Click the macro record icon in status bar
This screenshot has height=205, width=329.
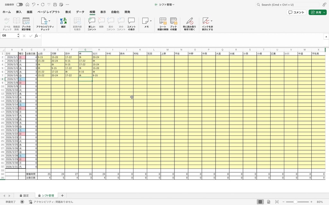click(x=22, y=202)
